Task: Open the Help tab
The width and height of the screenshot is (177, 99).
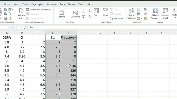Action: point(89,4)
